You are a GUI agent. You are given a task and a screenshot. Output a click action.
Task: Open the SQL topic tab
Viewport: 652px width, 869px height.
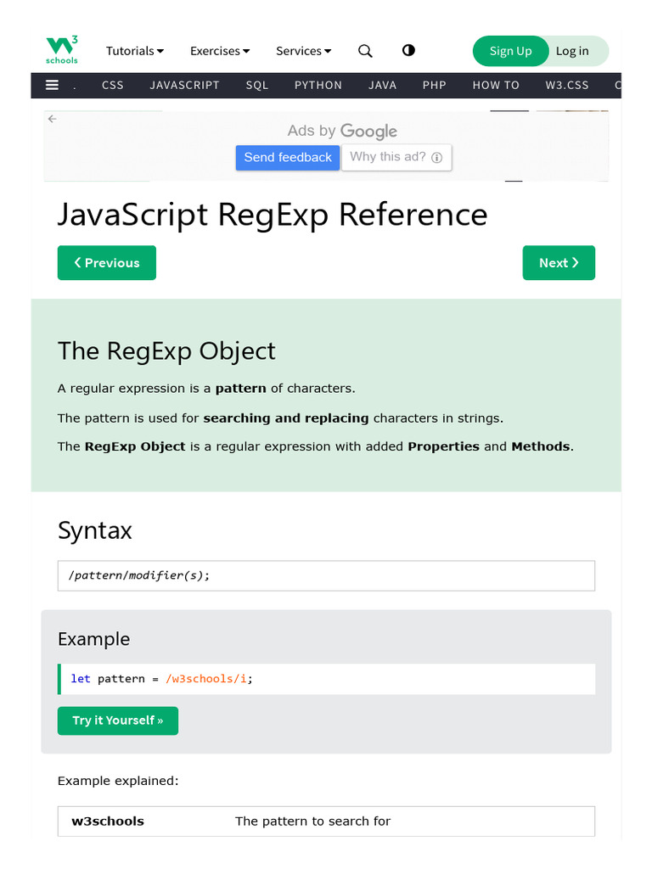pyautogui.click(x=257, y=85)
